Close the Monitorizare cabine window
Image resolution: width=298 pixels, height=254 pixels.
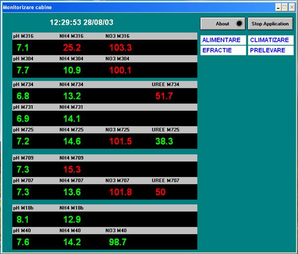292,7
